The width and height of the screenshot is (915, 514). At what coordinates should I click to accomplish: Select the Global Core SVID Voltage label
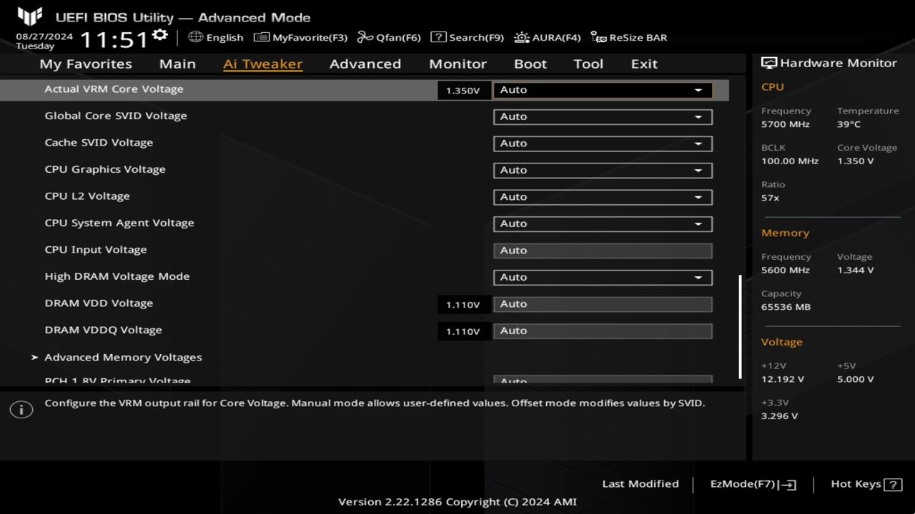[116, 116]
